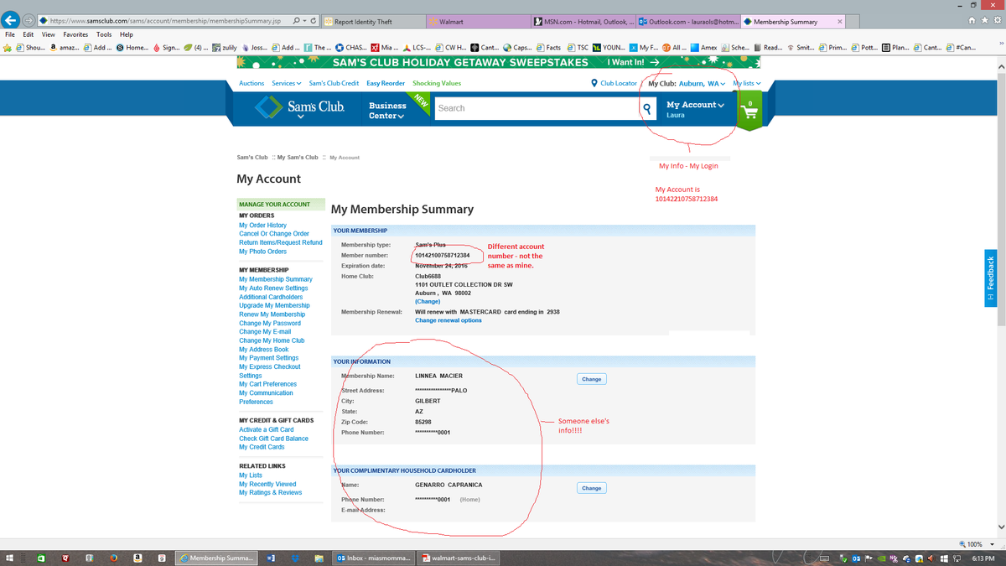Click the Sam's Club logo
The width and height of the screenshot is (1006, 566).
click(x=299, y=106)
